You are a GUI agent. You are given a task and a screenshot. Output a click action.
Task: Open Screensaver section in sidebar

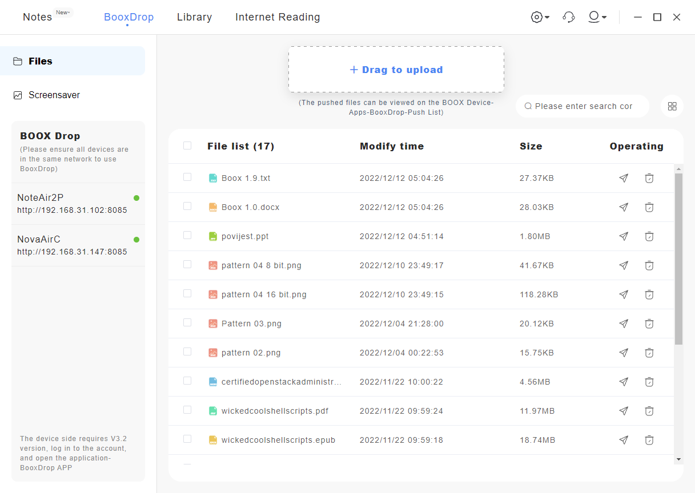(x=73, y=95)
